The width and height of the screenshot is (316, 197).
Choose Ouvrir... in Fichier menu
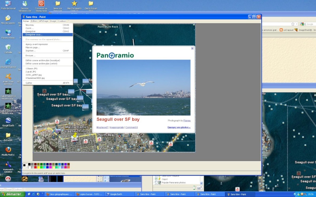[x=47, y=28]
